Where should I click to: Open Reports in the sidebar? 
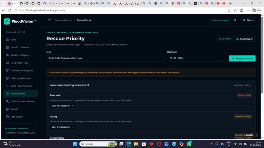click(21, 109)
